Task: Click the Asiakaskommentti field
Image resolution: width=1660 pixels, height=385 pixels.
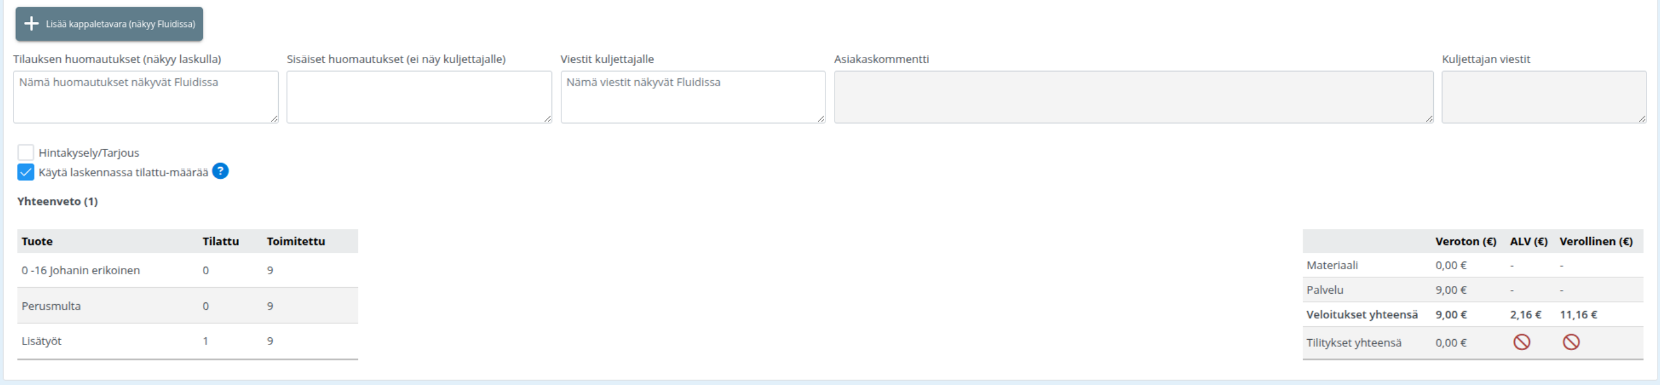Action: (x=1133, y=97)
